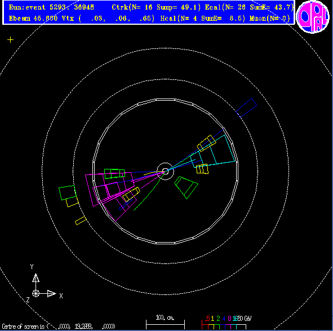This screenshot has width=333, height=331.
Task: Click the Z axis circle symbol
Action: pyautogui.click(x=35, y=294)
